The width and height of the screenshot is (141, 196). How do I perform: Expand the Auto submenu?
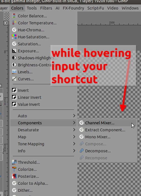pos(43,116)
